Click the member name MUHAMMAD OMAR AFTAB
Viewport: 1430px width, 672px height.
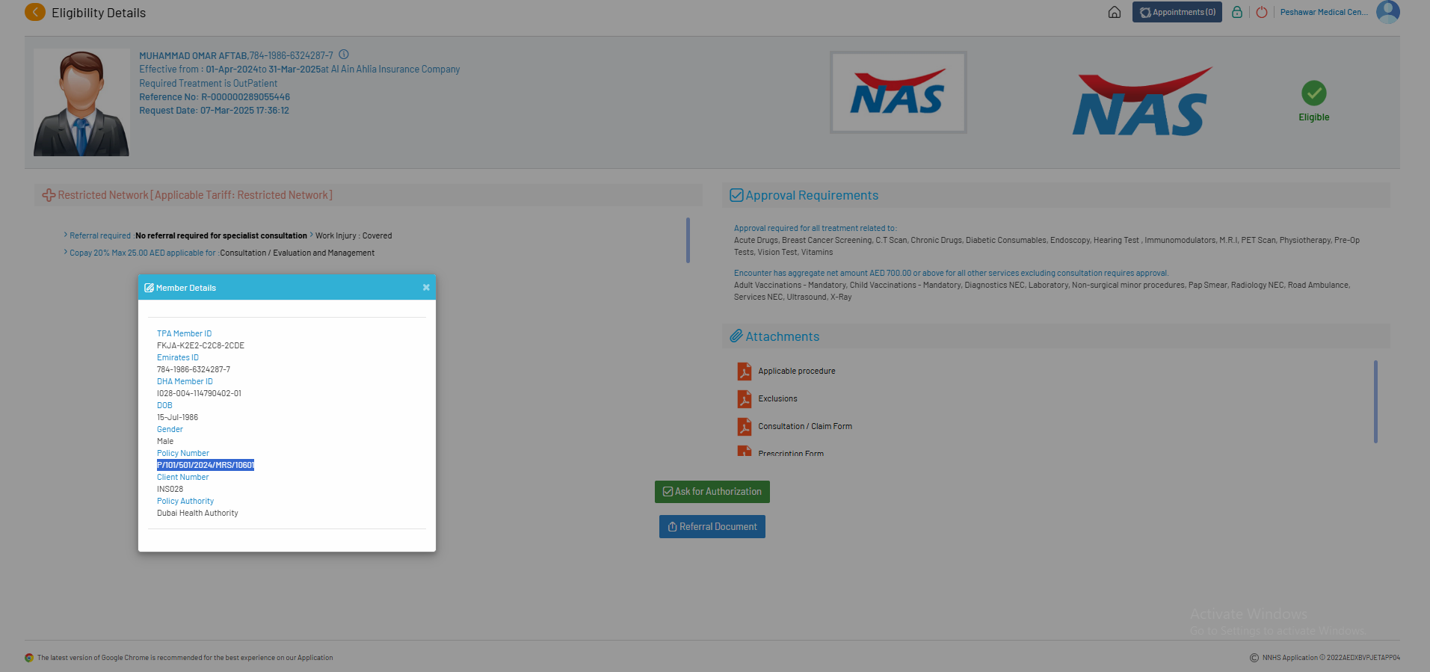click(x=193, y=55)
